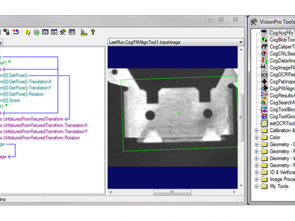The image size is (295, 221).
Task: Select the CogResultsAnalysis sigma icon
Action: click(264, 95)
